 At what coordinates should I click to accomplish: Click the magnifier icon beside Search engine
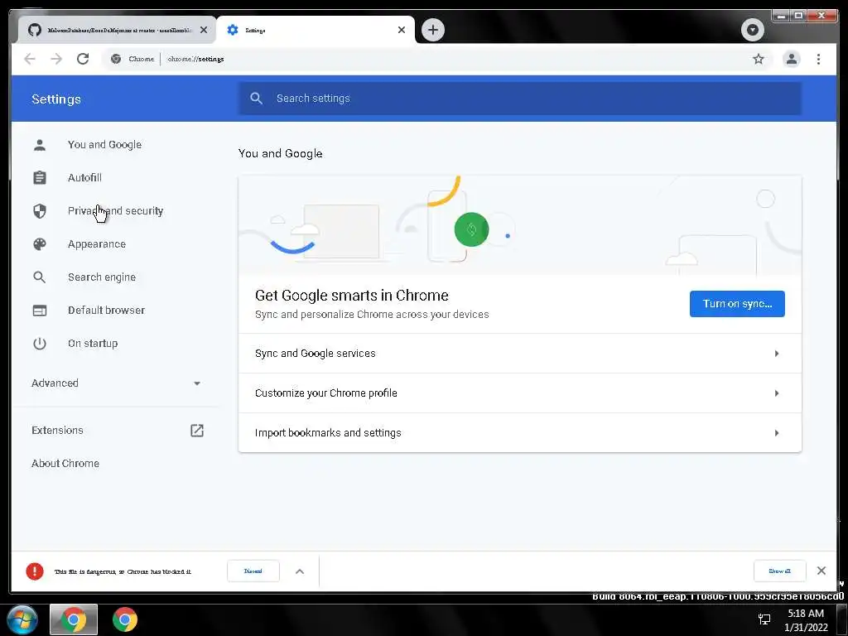[x=40, y=277]
